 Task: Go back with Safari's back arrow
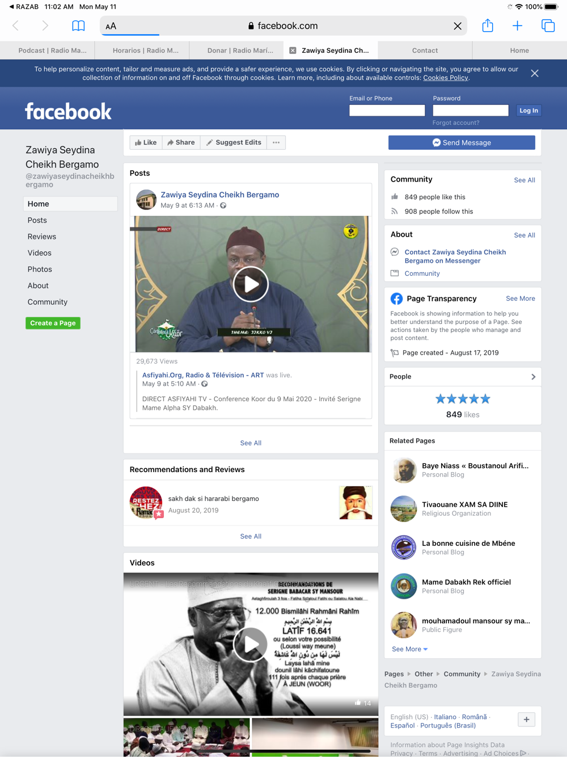pos(16,26)
